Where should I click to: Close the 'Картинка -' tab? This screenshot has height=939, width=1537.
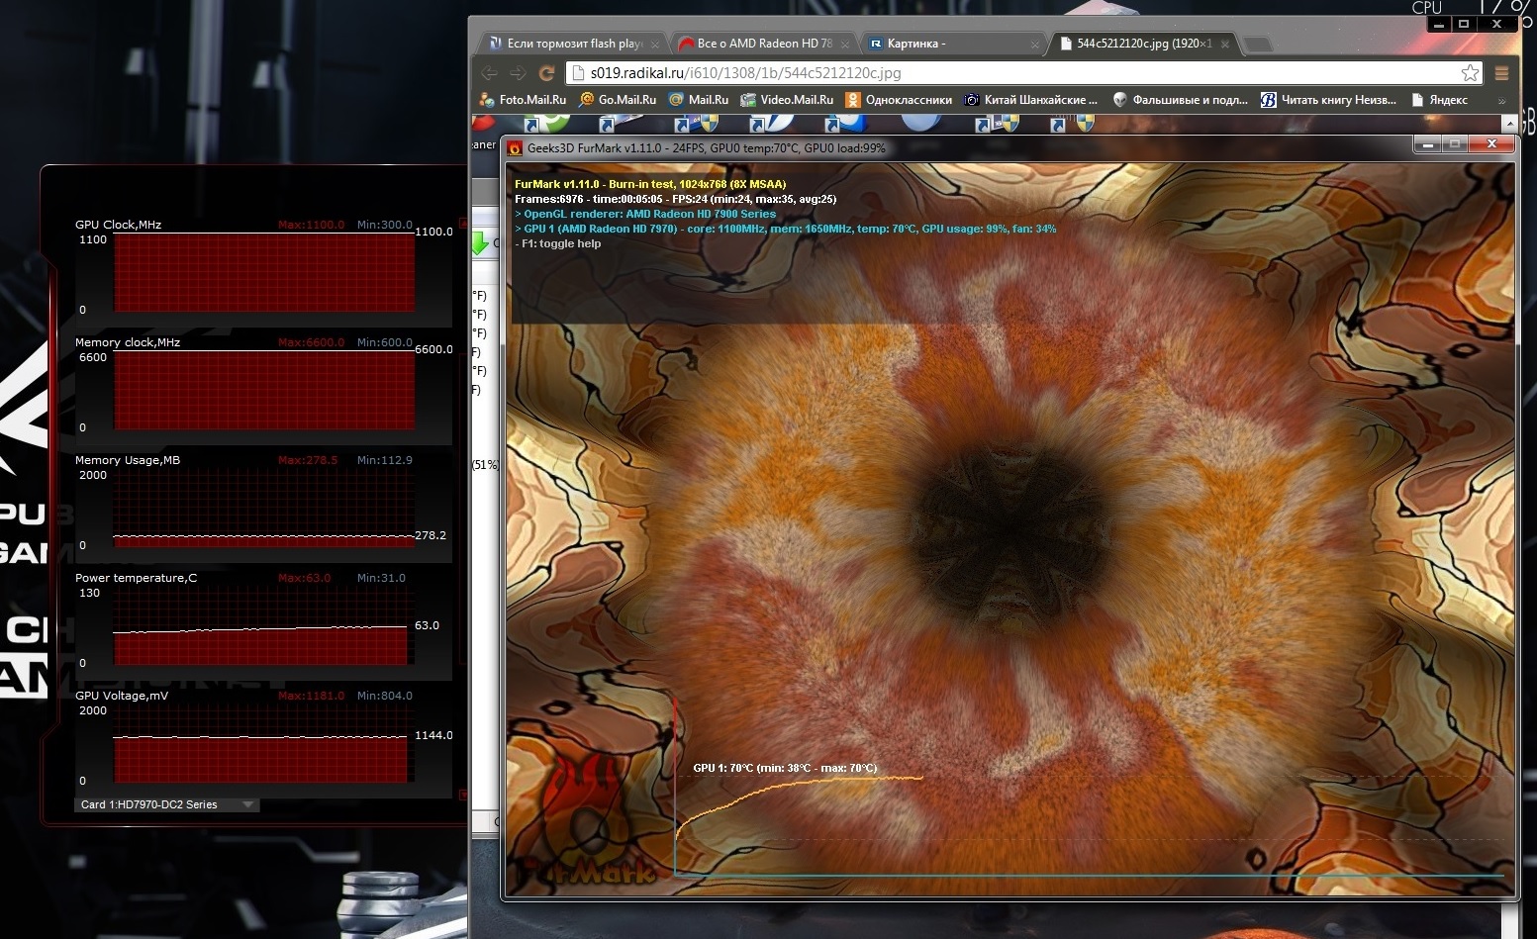1035,45
